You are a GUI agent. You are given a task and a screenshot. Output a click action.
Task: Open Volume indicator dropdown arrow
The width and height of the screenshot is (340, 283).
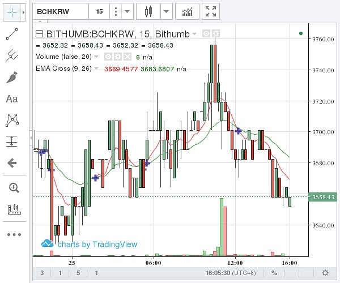tap(96, 57)
